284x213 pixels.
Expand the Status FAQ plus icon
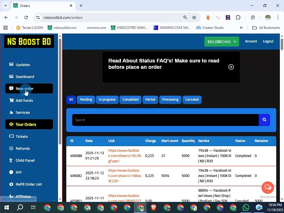(231, 67)
